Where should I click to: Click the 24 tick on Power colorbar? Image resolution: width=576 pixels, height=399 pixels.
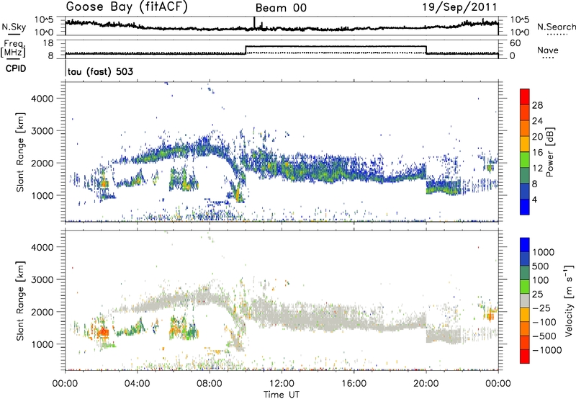[537, 121]
